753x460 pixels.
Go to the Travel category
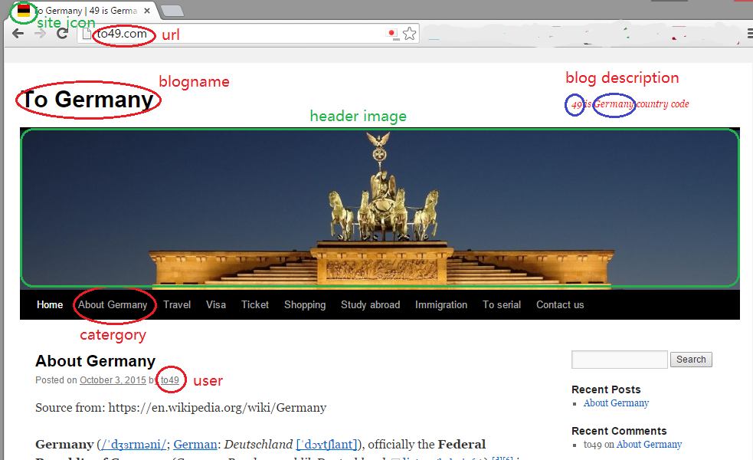pyautogui.click(x=177, y=304)
